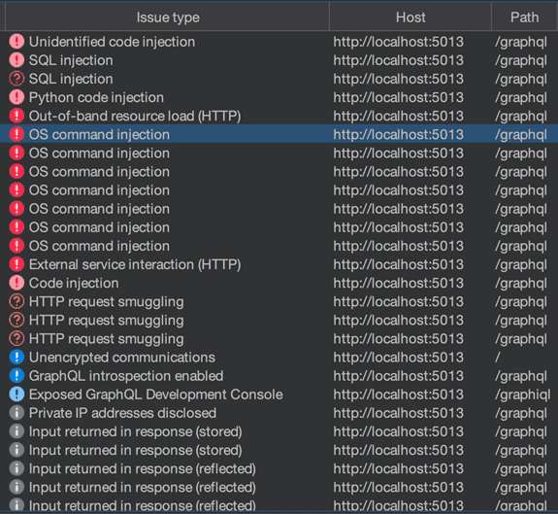Select the highlighted OS command injection row
558x514 pixels.
(279, 134)
